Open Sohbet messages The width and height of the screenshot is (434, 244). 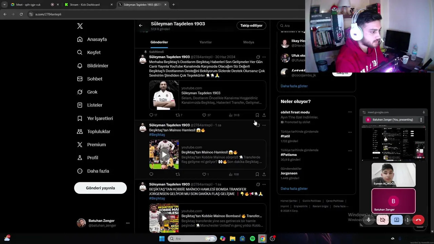pos(90,79)
